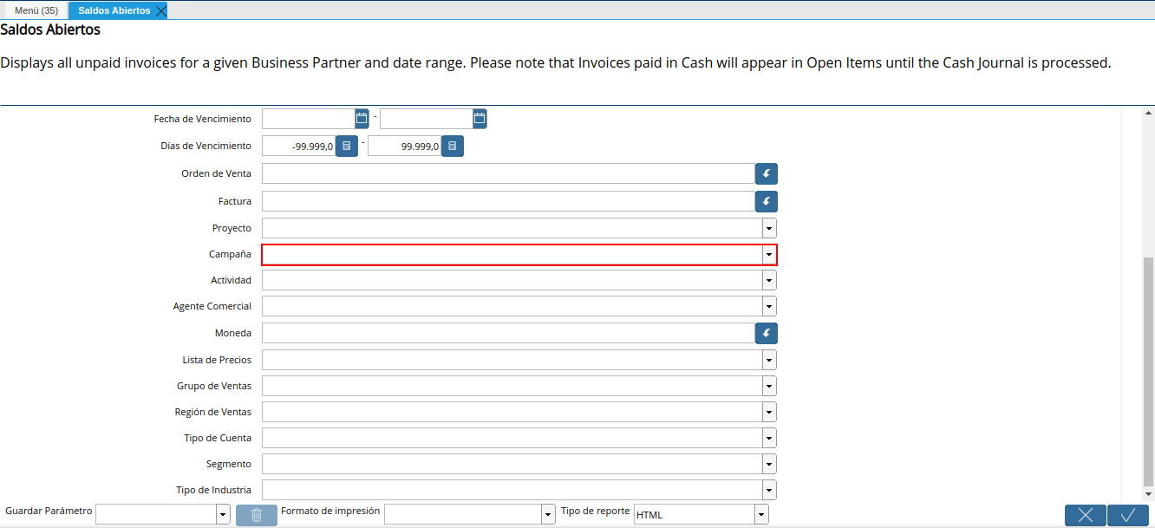Click the Moneda text field

tap(508, 333)
